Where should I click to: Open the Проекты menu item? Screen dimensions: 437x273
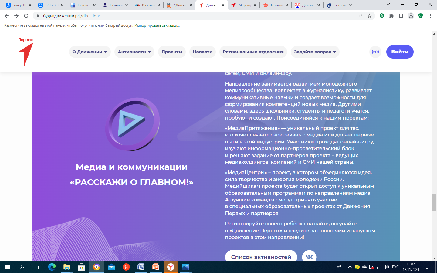click(x=172, y=52)
